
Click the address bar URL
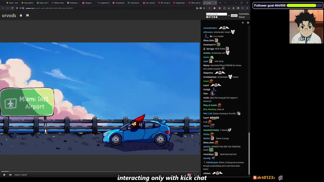49,8
